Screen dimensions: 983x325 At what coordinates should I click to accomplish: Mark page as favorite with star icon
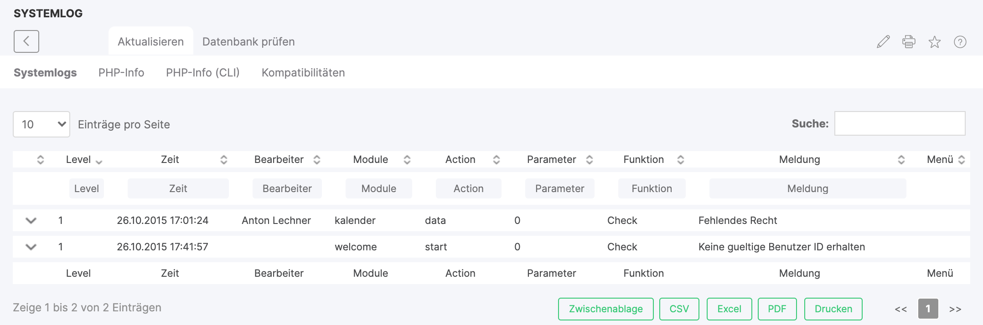[934, 42]
